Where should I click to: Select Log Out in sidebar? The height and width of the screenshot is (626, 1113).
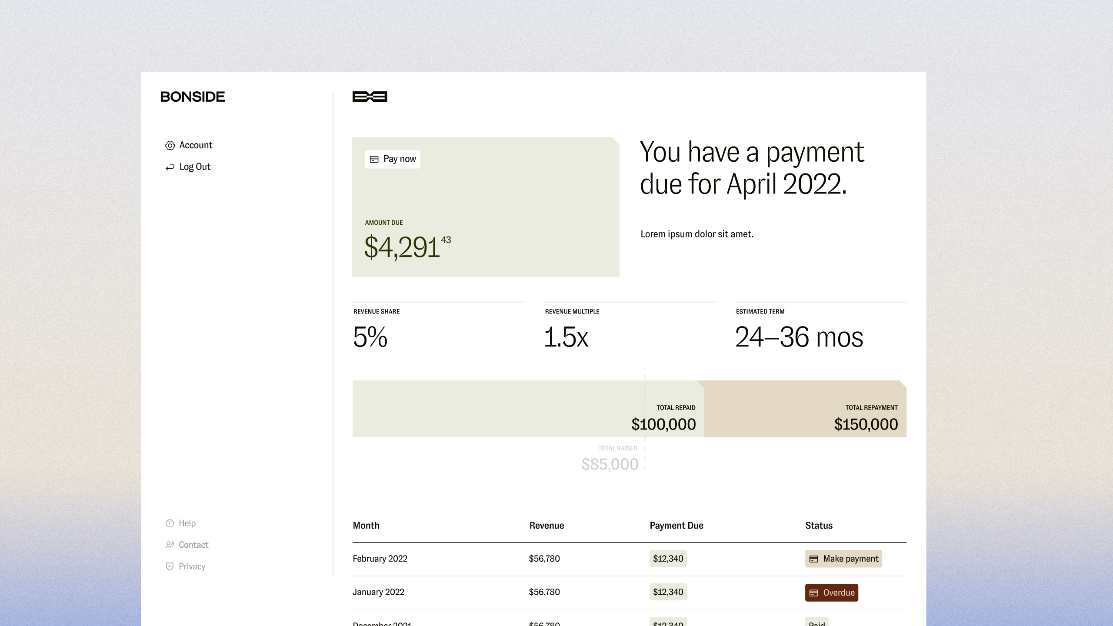click(x=195, y=167)
